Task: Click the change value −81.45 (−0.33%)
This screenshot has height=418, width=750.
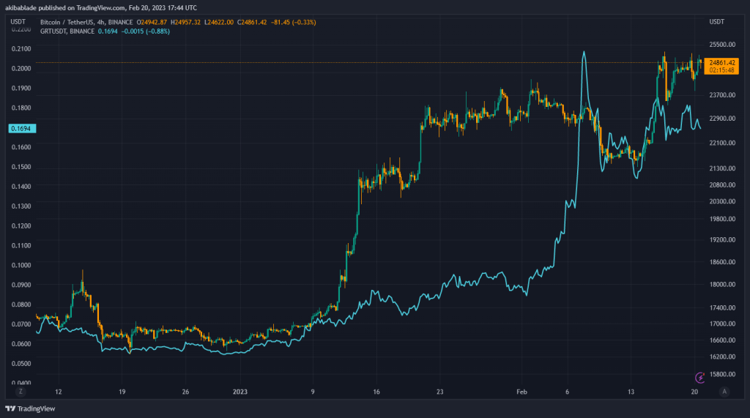Action: click(293, 22)
